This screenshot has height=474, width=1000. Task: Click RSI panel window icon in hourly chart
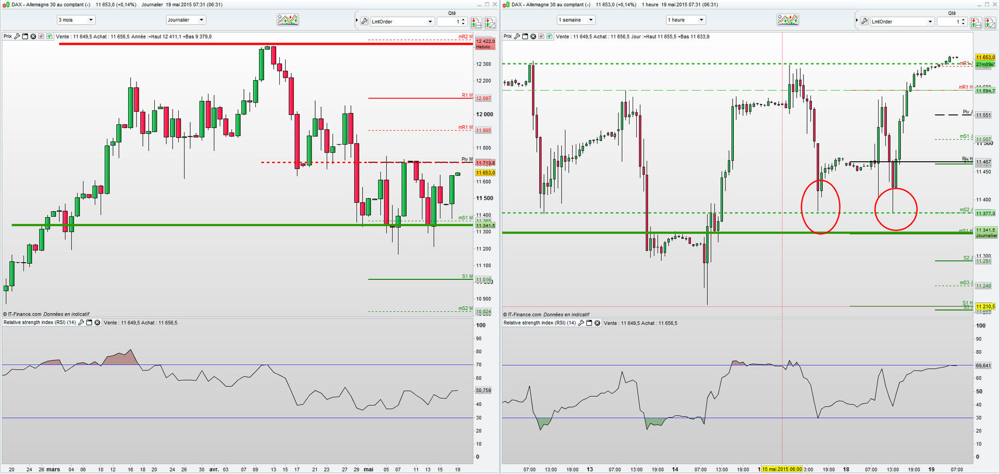click(x=589, y=323)
